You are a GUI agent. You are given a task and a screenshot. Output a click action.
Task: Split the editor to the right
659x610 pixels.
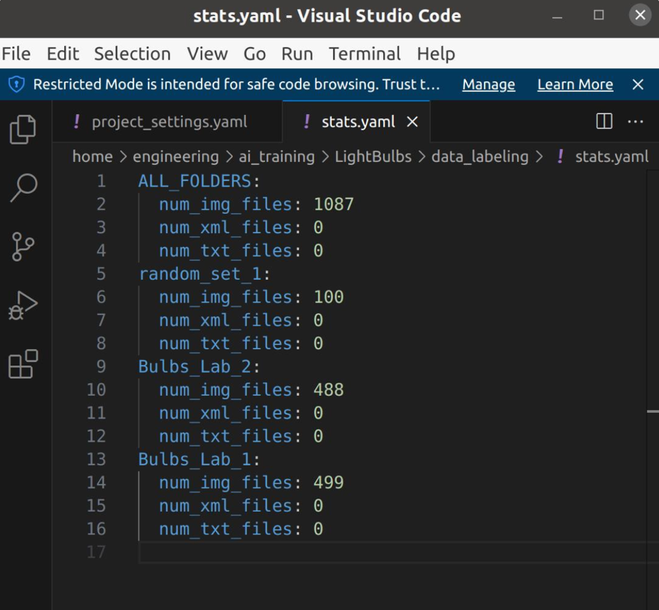pyautogui.click(x=604, y=122)
